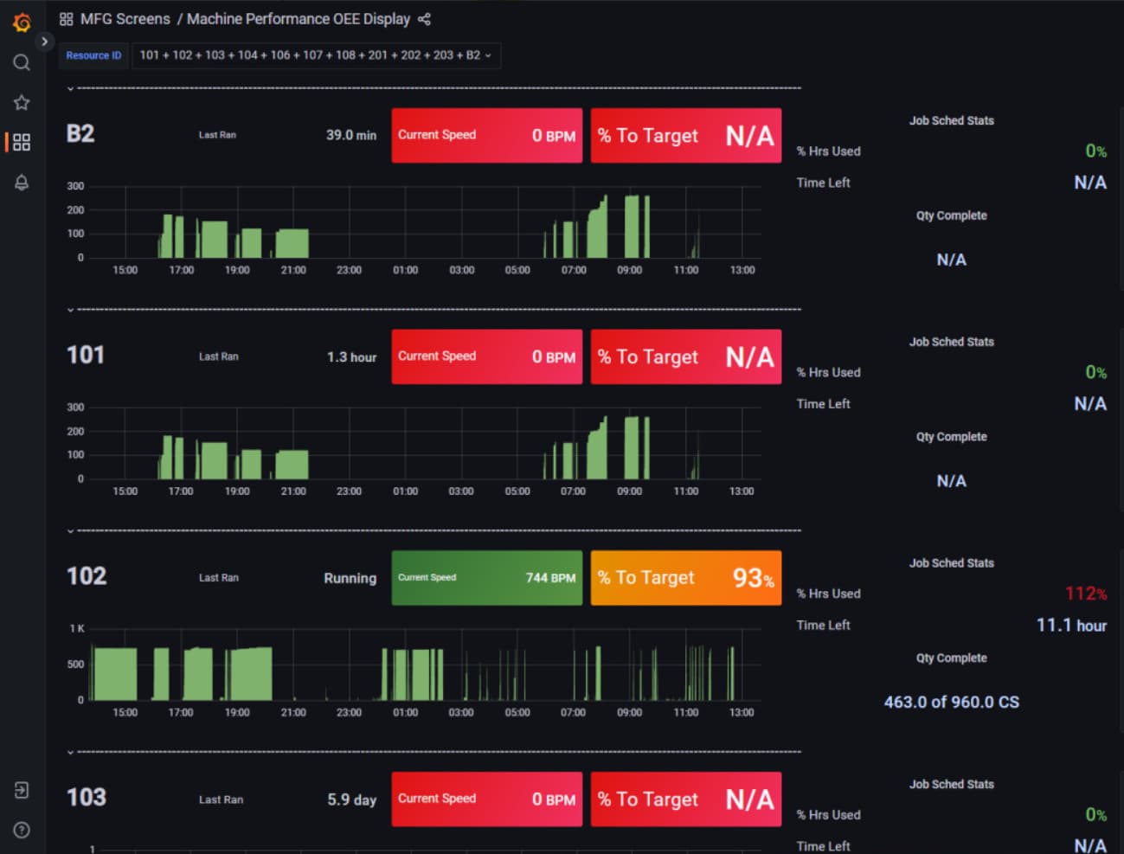Click the Resource ID variable label
This screenshot has height=854, width=1124.
tap(93, 55)
